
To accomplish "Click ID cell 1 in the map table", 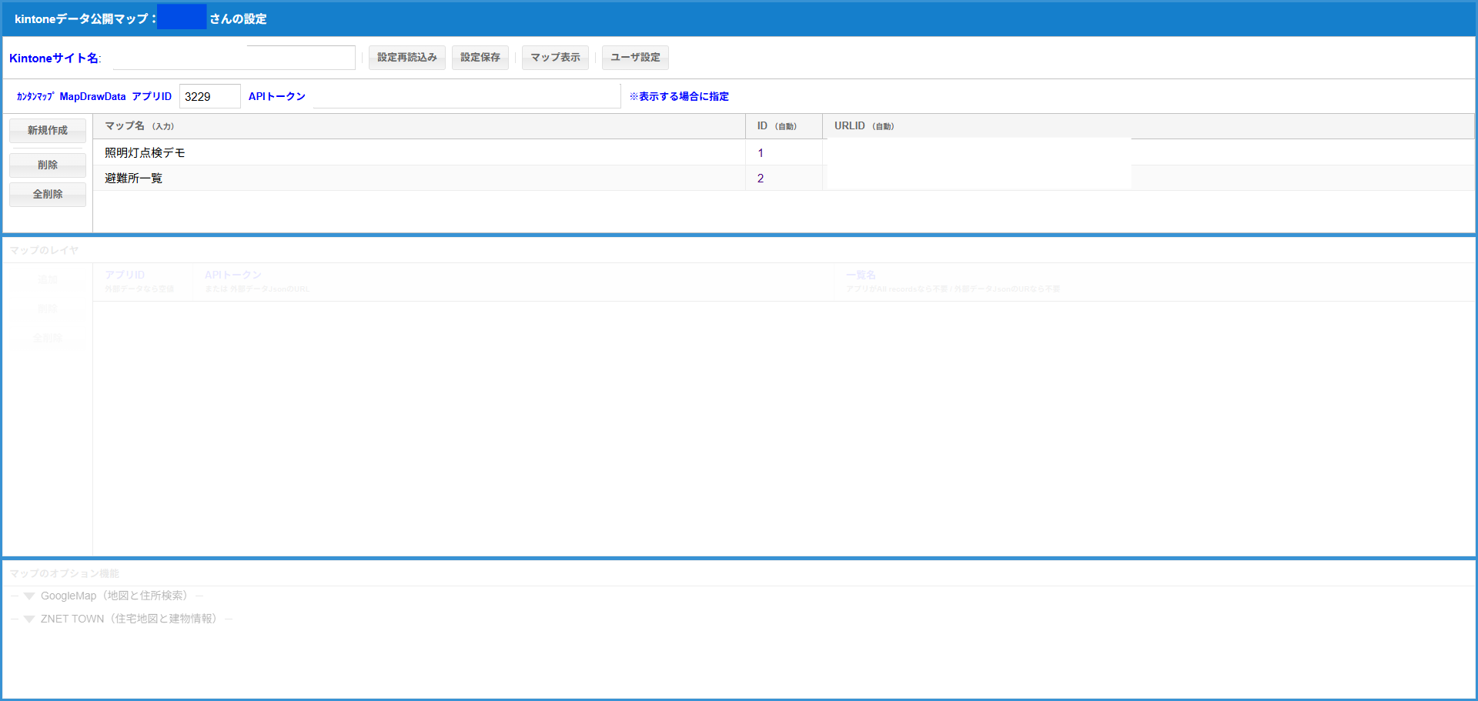I will (x=761, y=153).
